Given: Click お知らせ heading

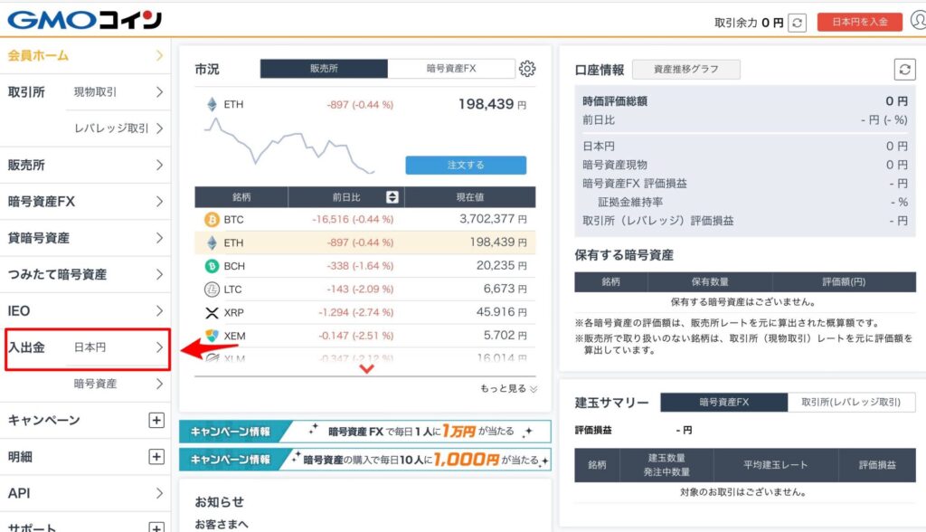Looking at the screenshot, I should [219, 502].
